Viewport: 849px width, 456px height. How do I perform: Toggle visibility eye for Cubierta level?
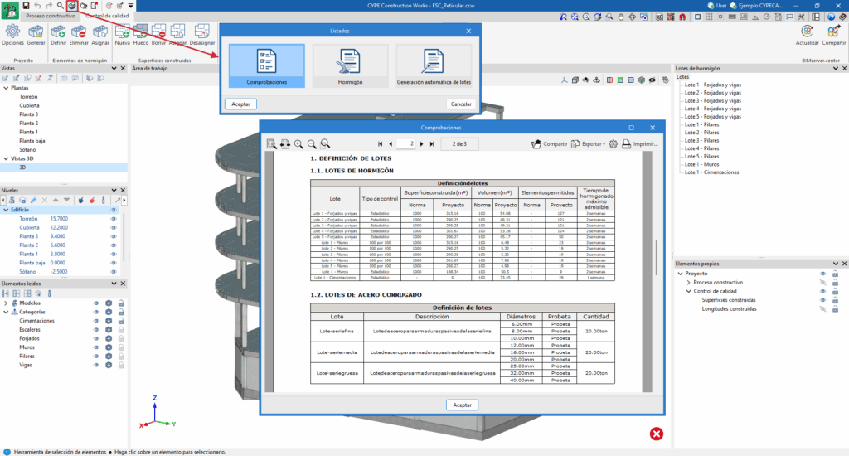point(114,227)
